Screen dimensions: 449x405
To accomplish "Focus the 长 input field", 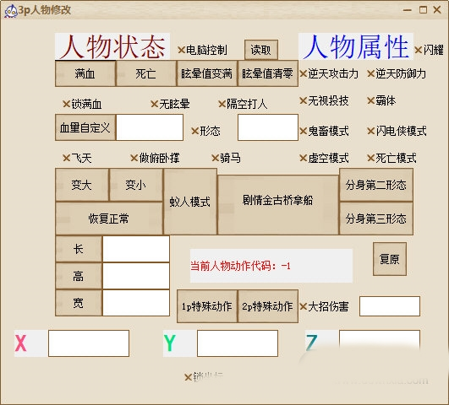I will [x=136, y=249].
